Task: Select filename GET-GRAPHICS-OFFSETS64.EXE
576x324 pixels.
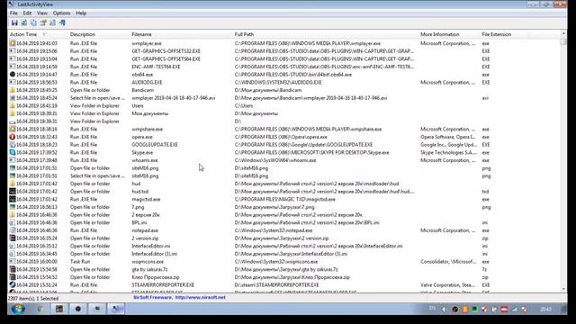Action: point(166,58)
